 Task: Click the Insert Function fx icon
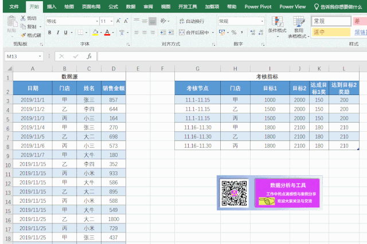coord(89,56)
